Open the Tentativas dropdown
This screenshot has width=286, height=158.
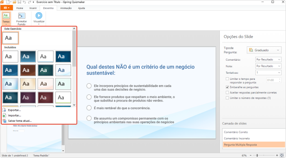(268, 72)
